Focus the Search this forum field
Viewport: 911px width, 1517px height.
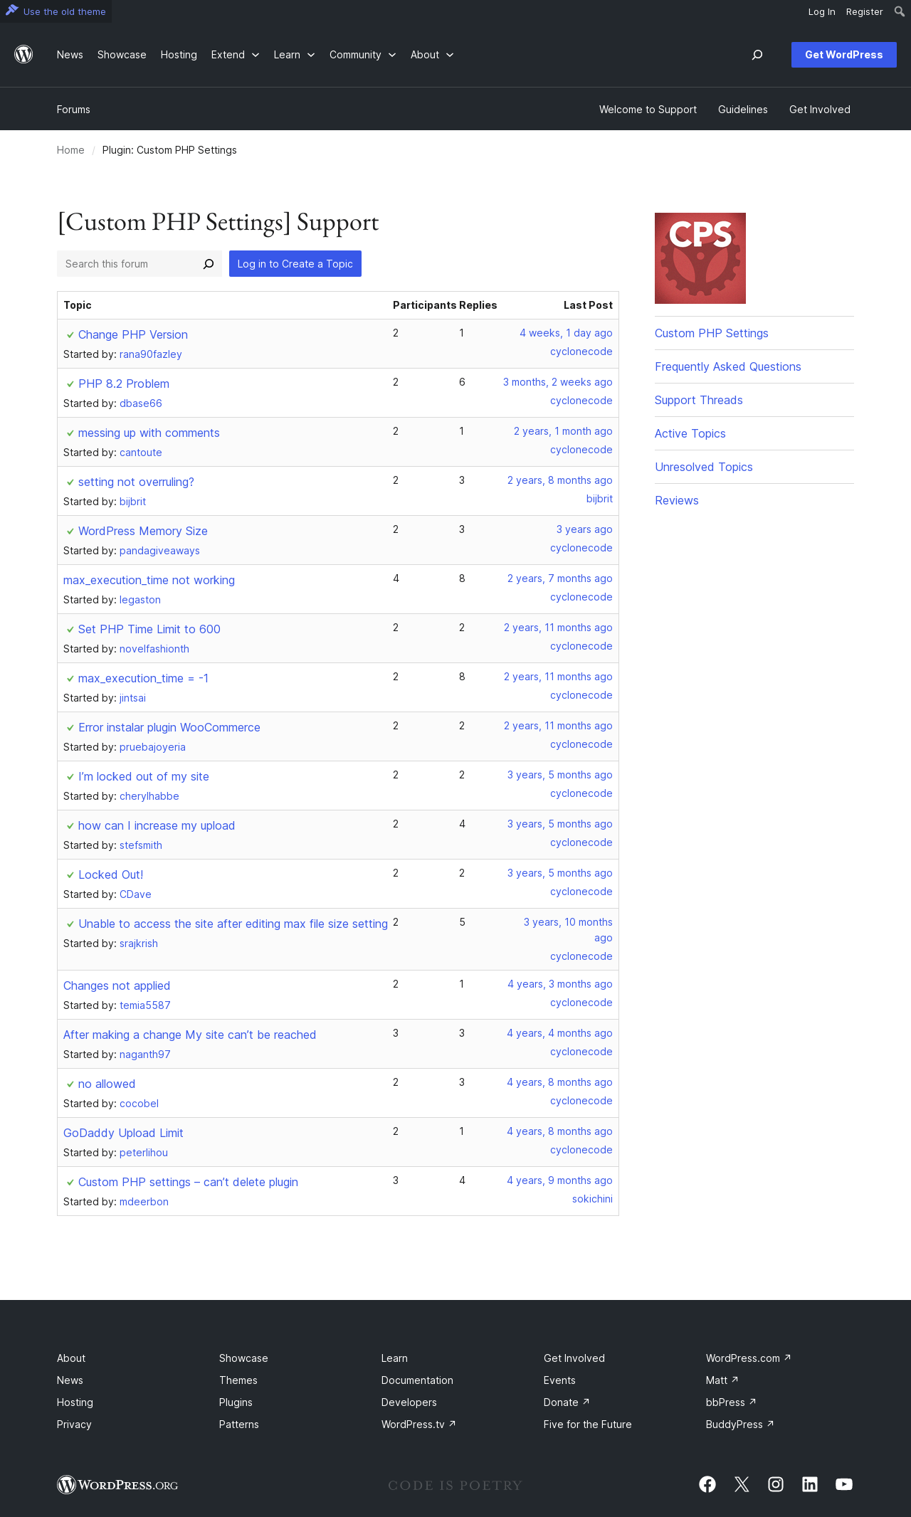128,264
